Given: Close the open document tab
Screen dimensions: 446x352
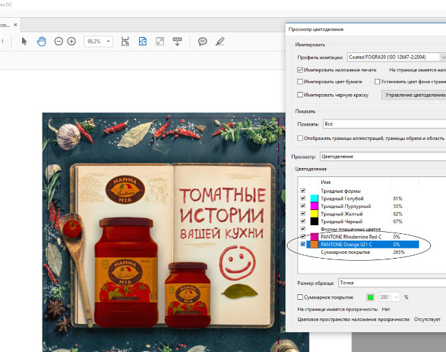Looking at the screenshot, I should click(x=16, y=25).
